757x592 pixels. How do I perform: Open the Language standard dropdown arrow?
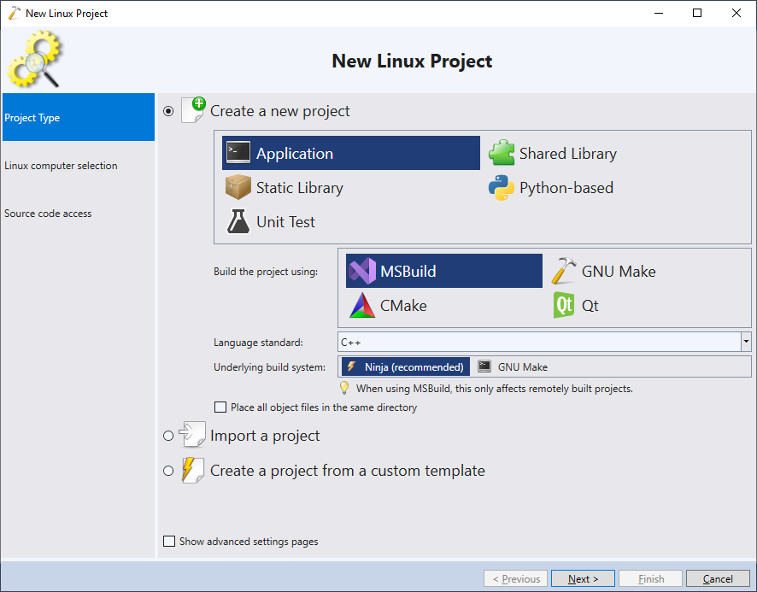[746, 342]
